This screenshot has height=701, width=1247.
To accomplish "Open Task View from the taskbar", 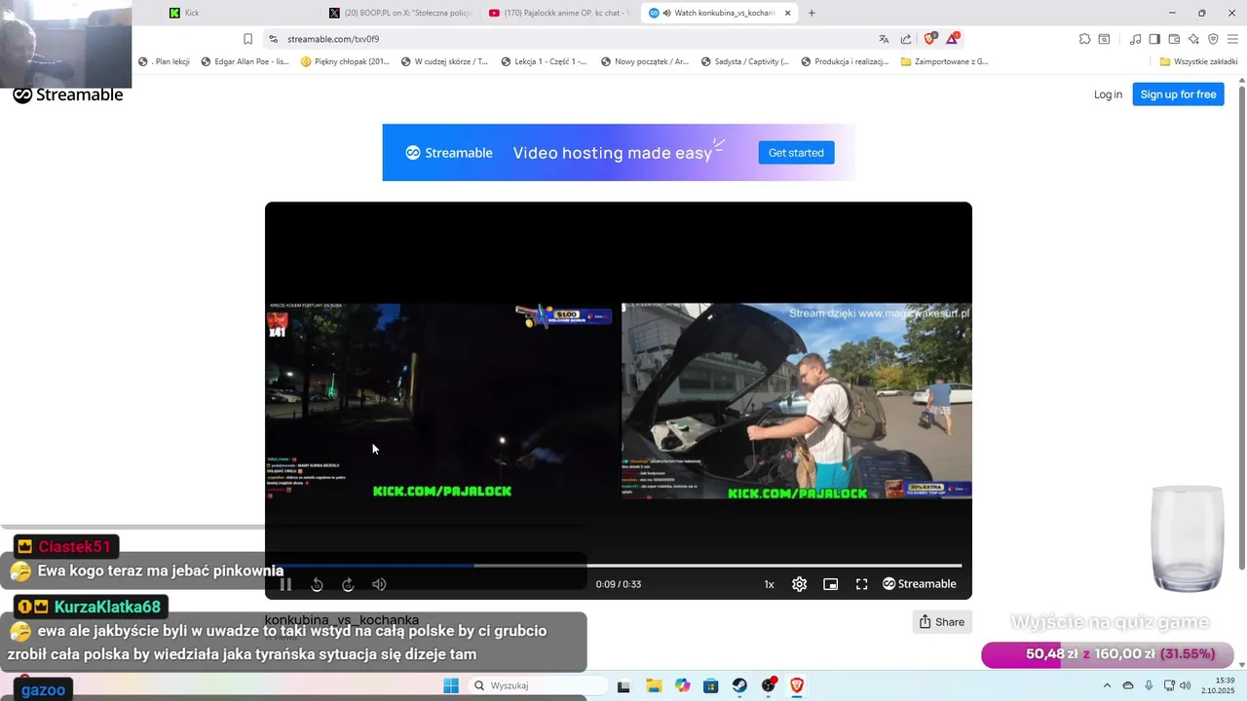I will (623, 685).
